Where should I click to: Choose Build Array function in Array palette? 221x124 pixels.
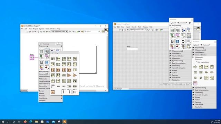pyautogui.click(x=58, y=64)
